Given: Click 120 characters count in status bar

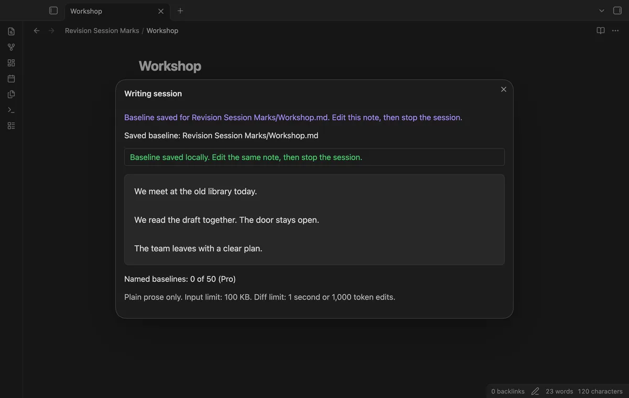Looking at the screenshot, I should (x=600, y=391).
